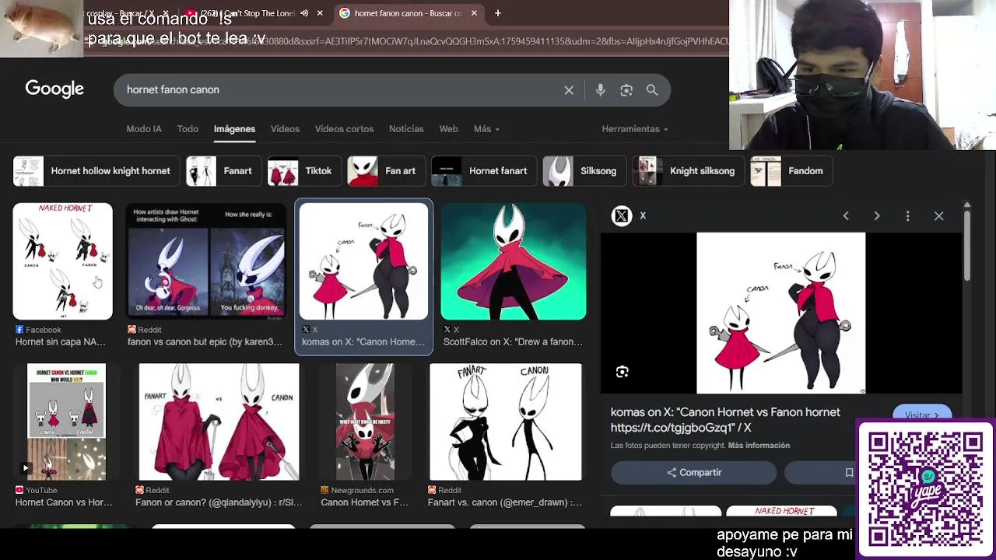Screen dimensions: 996x560
Task: Click the large preview image in side panel
Action: (x=780, y=313)
